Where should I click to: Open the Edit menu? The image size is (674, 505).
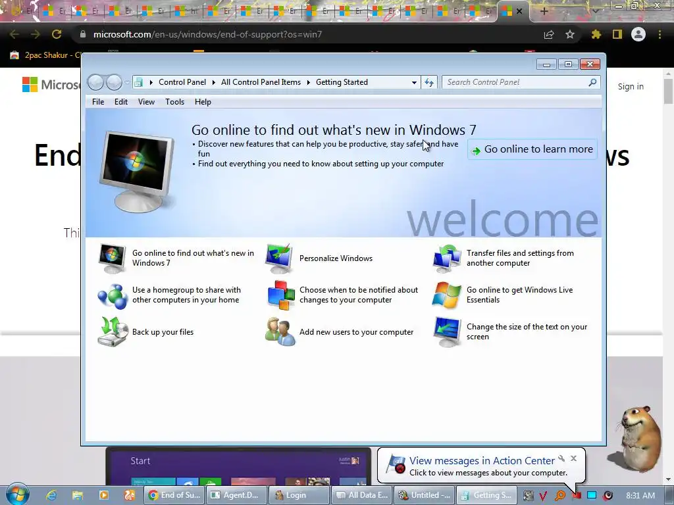tap(121, 102)
